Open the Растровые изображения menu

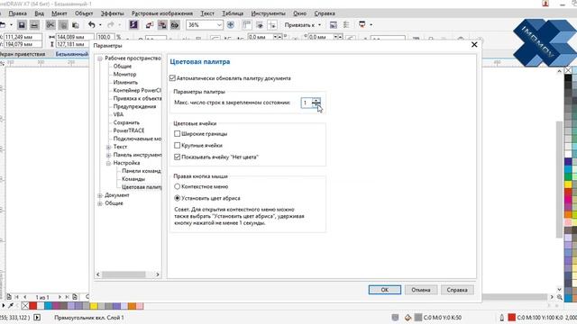coord(162,13)
